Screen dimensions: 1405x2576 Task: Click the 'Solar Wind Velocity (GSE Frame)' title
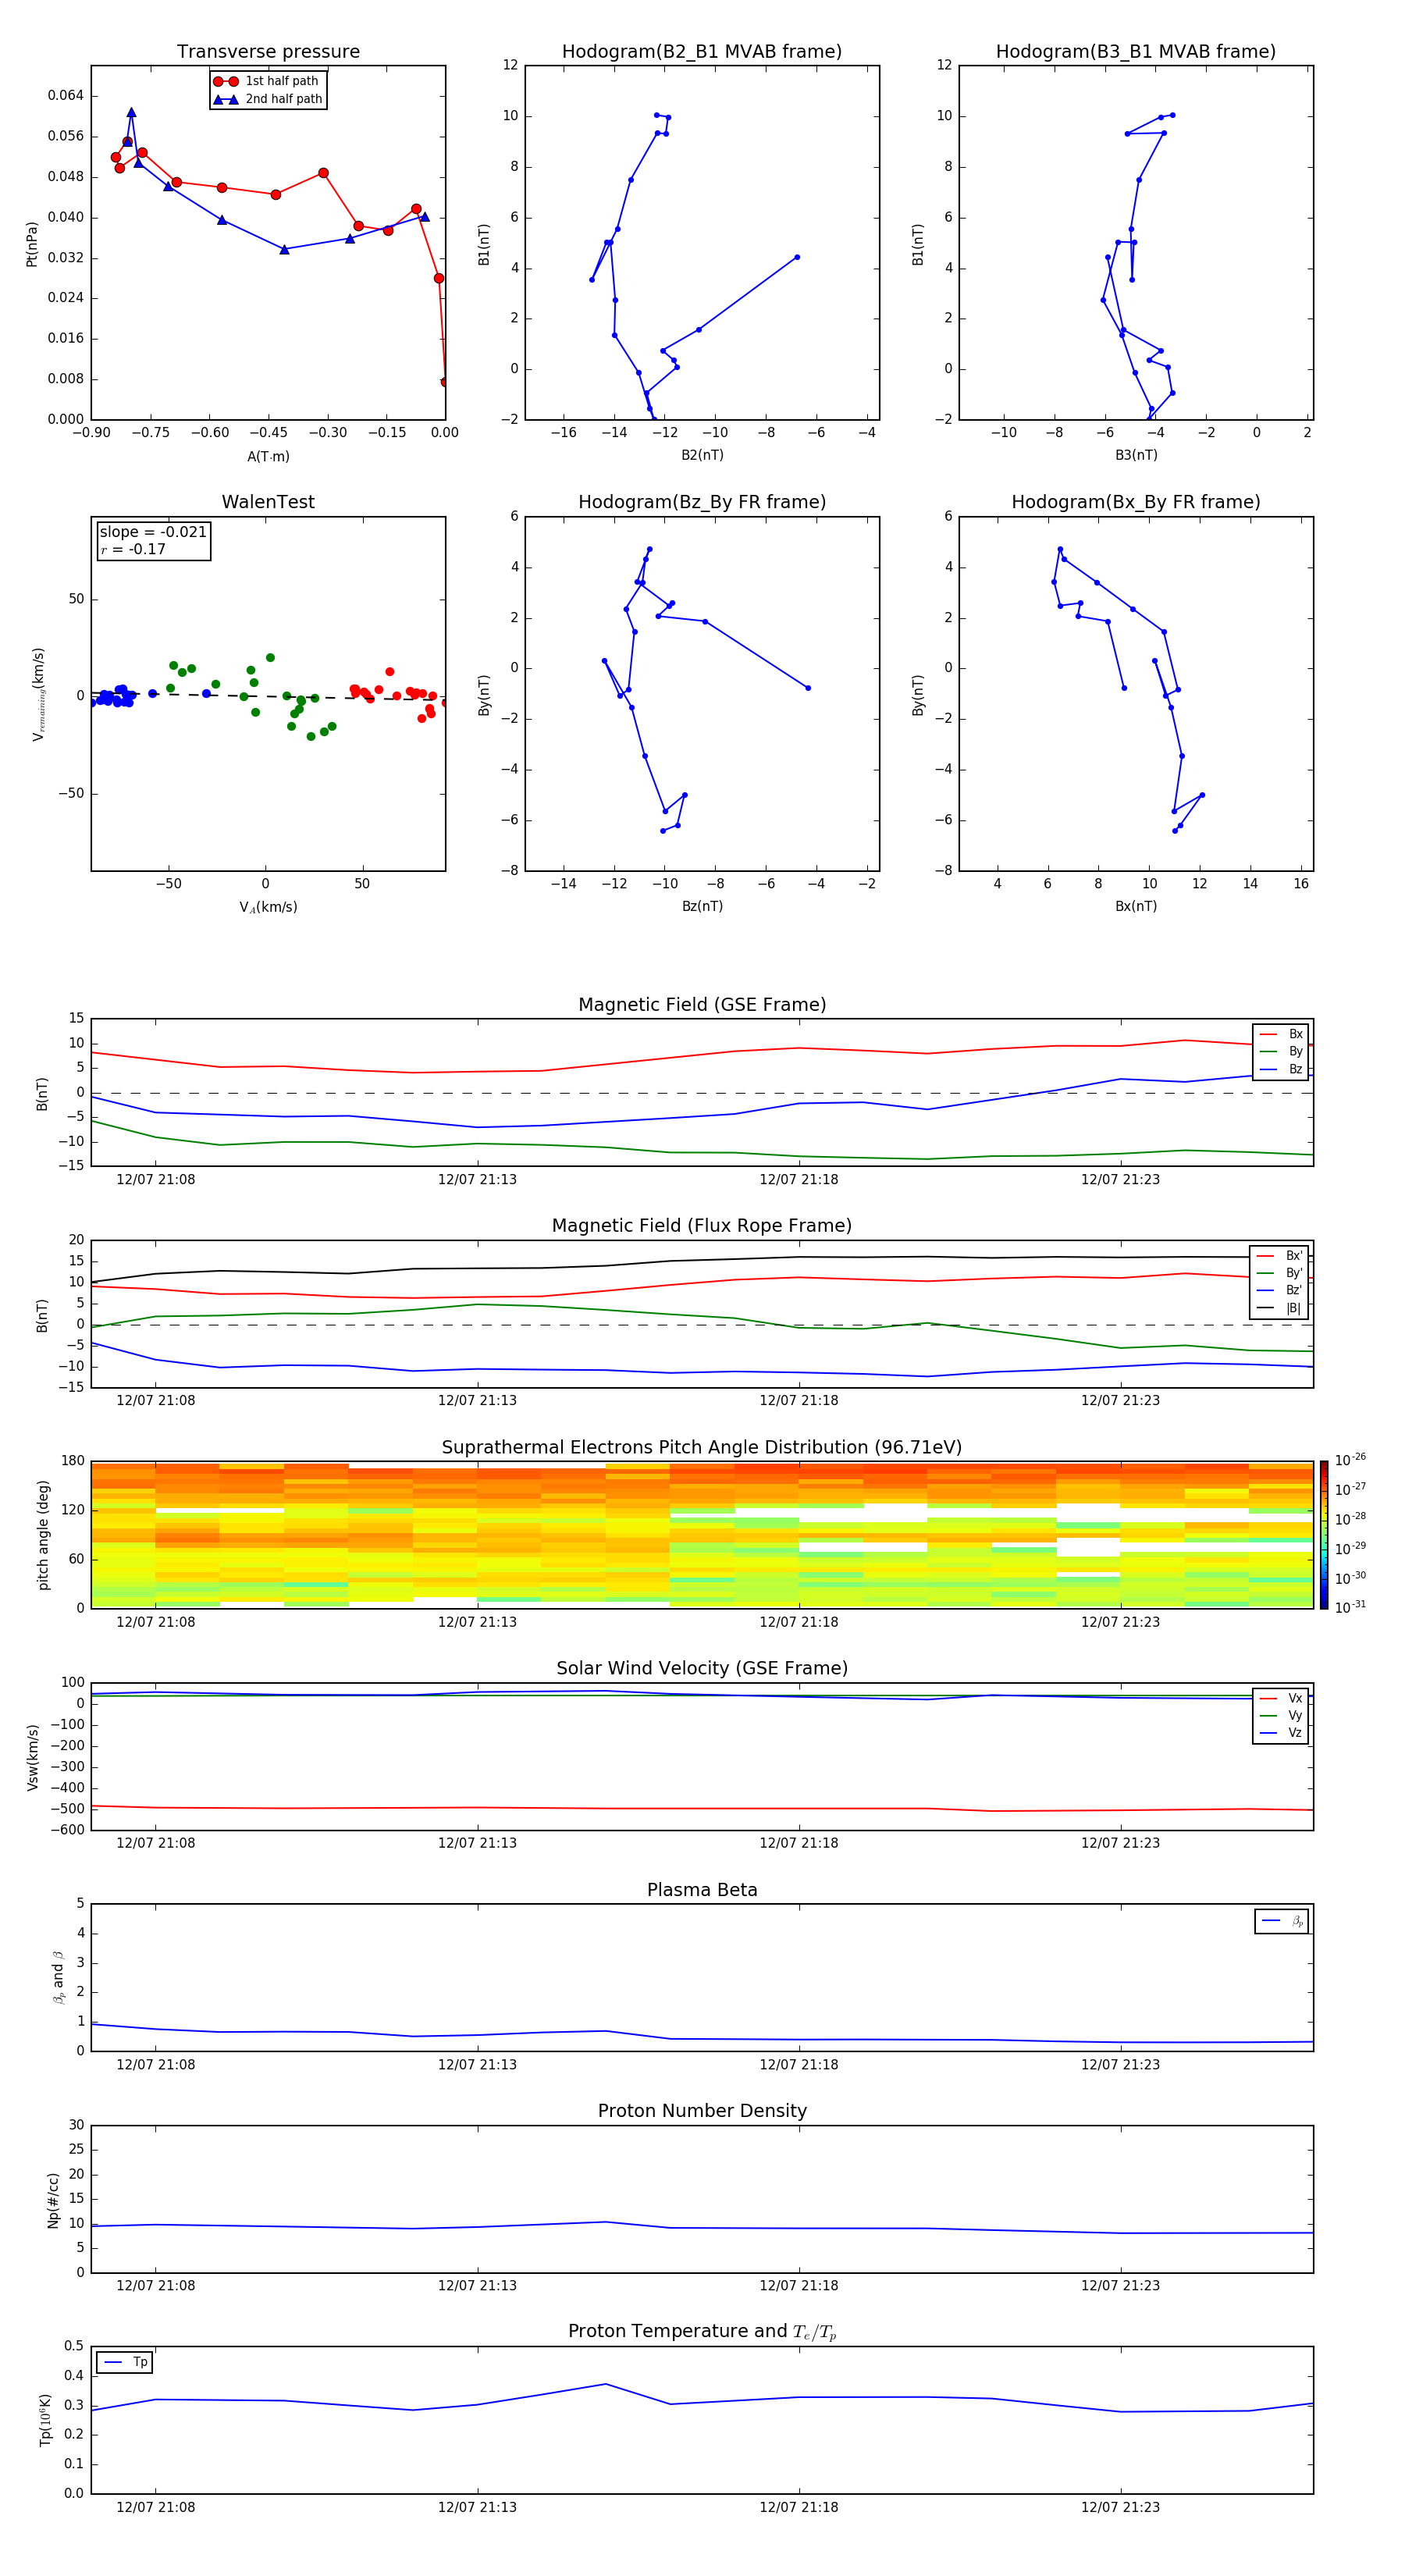pos(702,1668)
